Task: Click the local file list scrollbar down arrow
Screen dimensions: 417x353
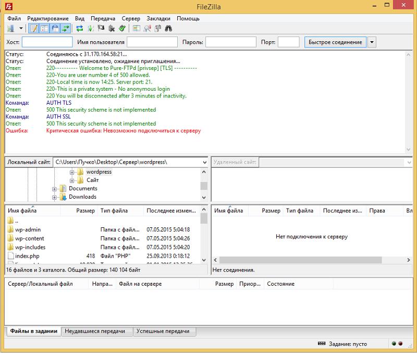Action: pyautogui.click(x=204, y=260)
